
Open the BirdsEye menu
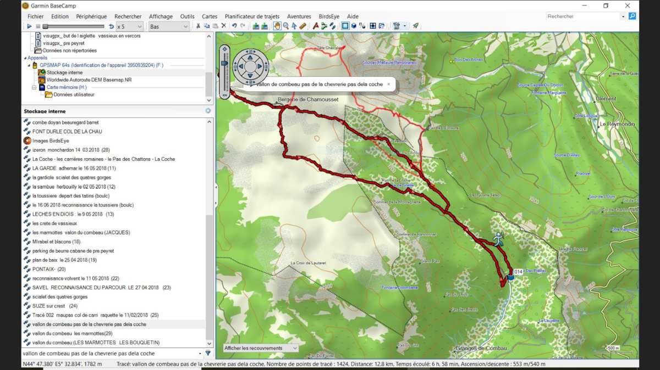pyautogui.click(x=329, y=16)
